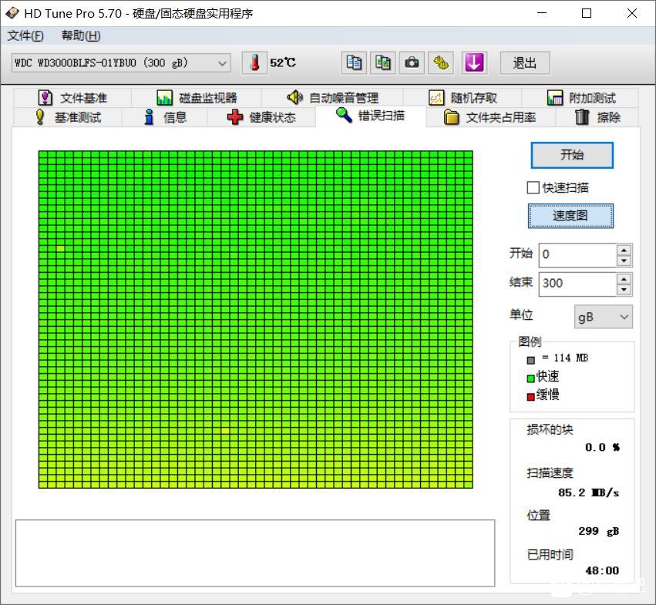Decrease the 开始 start value spinner
The image size is (656, 605).
(624, 260)
